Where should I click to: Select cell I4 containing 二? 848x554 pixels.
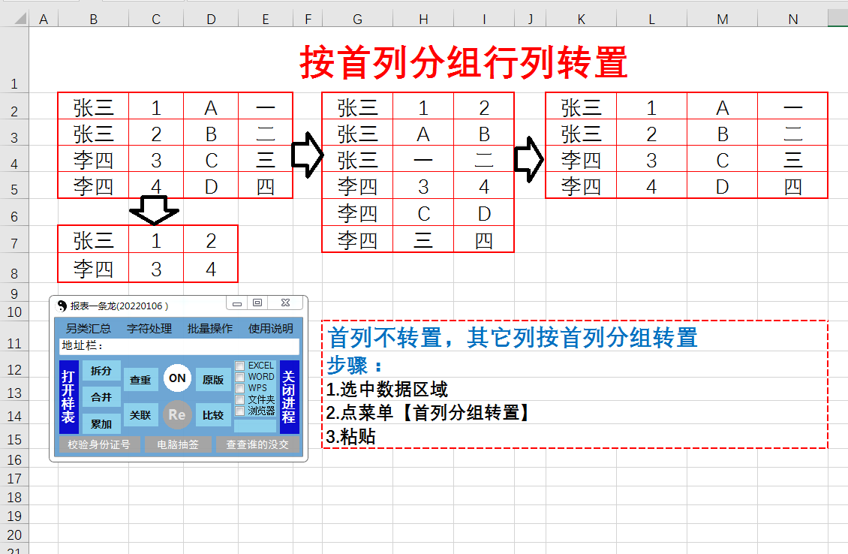tap(484, 160)
